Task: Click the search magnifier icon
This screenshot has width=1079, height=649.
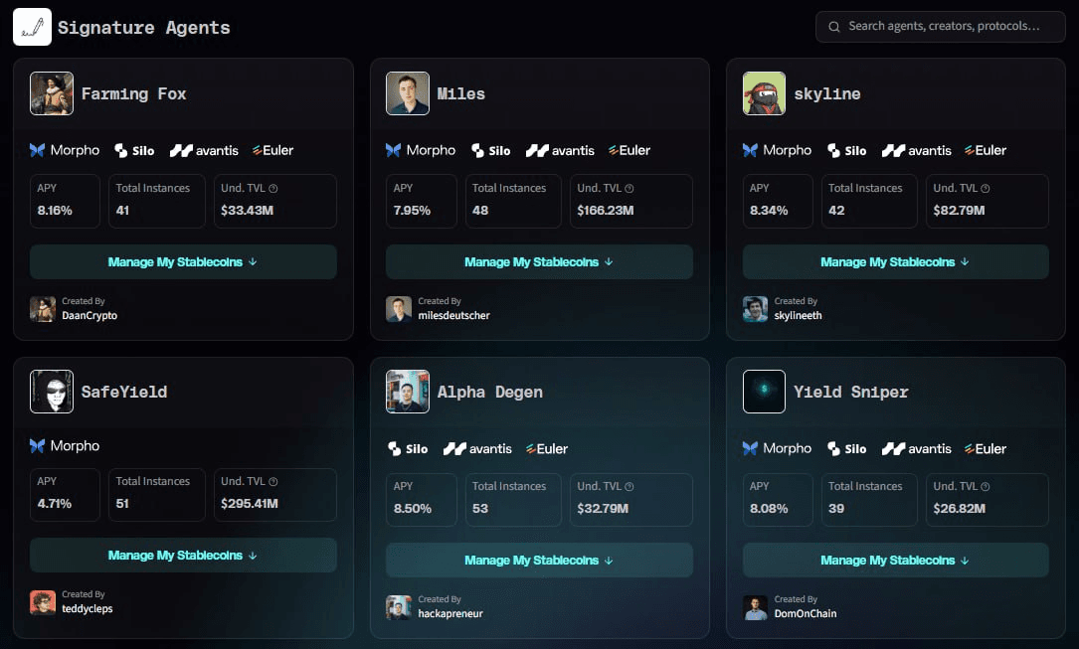Action: (834, 27)
